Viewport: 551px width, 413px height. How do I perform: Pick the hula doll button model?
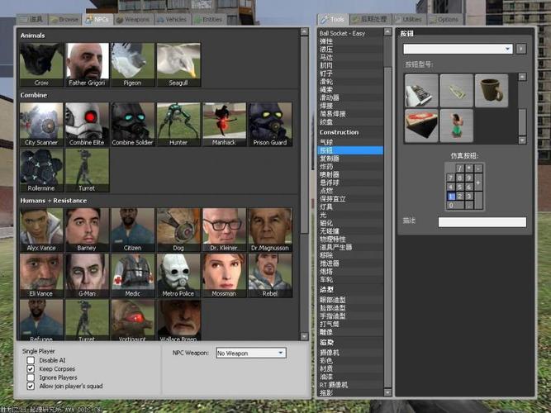pyautogui.click(x=457, y=126)
